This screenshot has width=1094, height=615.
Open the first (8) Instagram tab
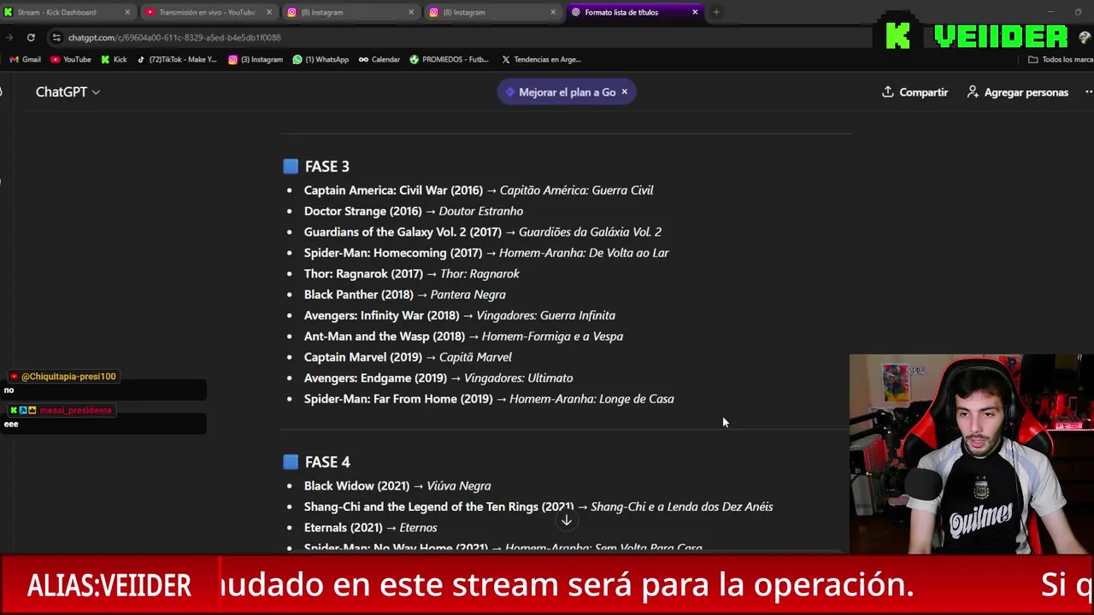[x=350, y=12]
